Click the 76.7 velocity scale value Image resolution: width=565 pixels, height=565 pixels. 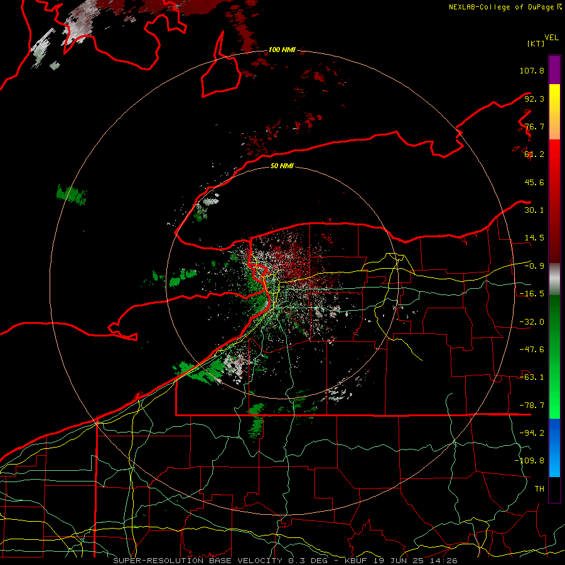[534, 126]
